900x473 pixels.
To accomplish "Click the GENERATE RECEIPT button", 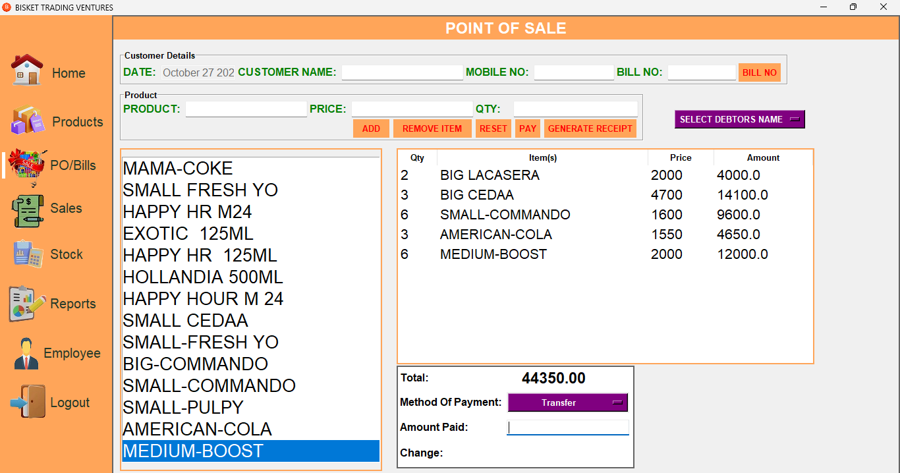I will pyautogui.click(x=590, y=128).
